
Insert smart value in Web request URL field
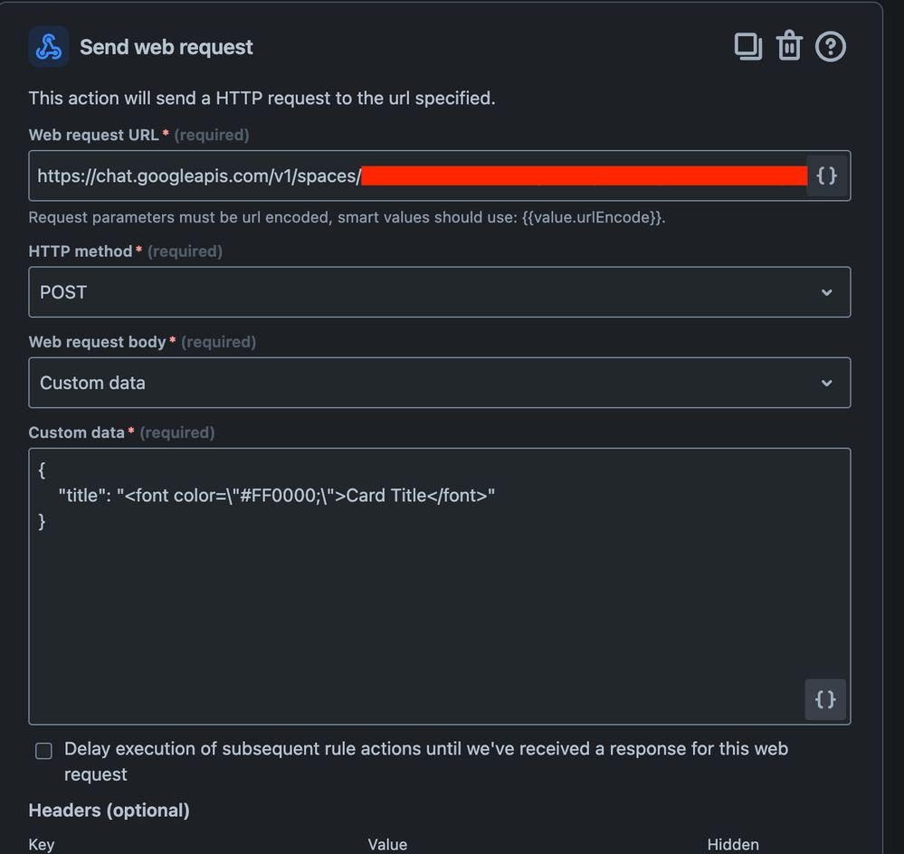click(x=827, y=176)
